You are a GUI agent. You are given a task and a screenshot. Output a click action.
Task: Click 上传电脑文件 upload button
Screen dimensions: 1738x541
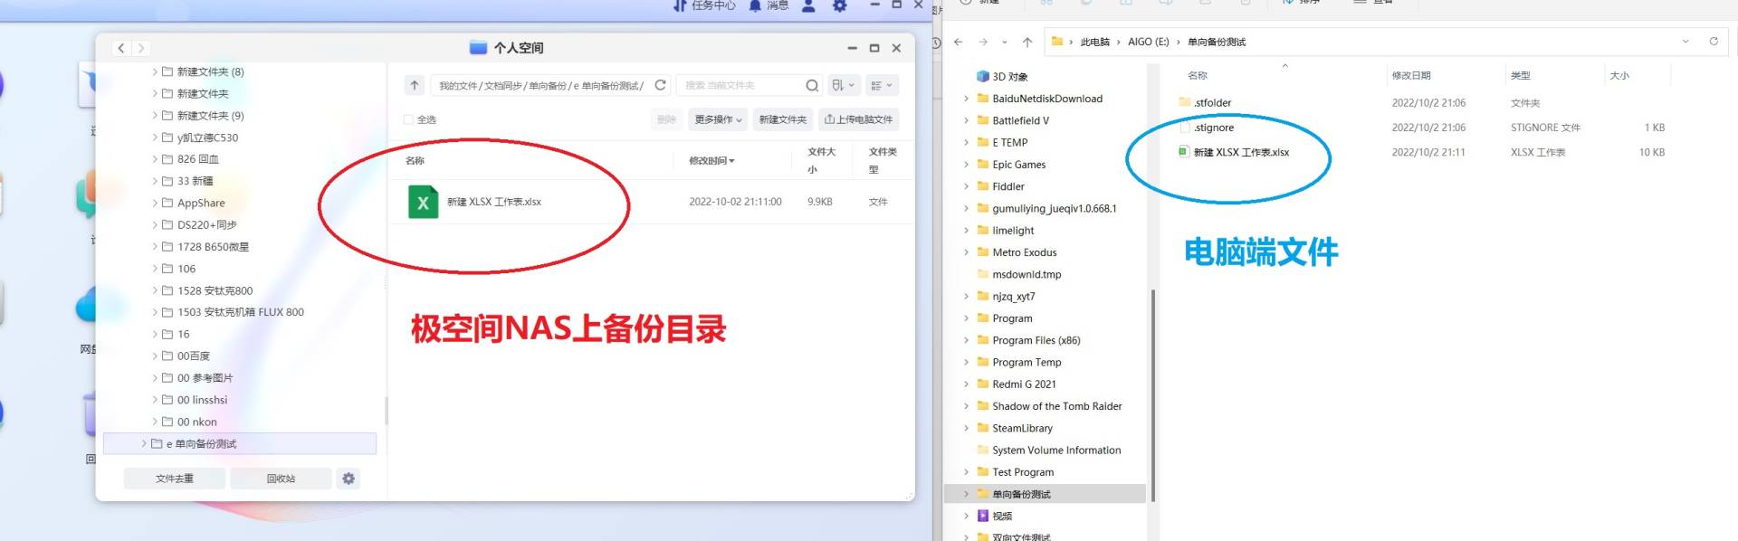coord(858,119)
